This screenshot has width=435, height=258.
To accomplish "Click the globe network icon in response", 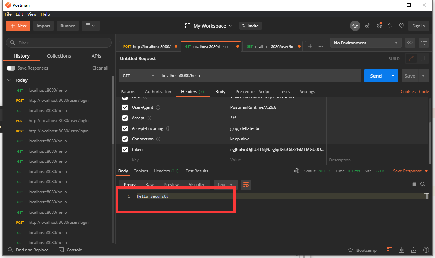I will 297,171.
